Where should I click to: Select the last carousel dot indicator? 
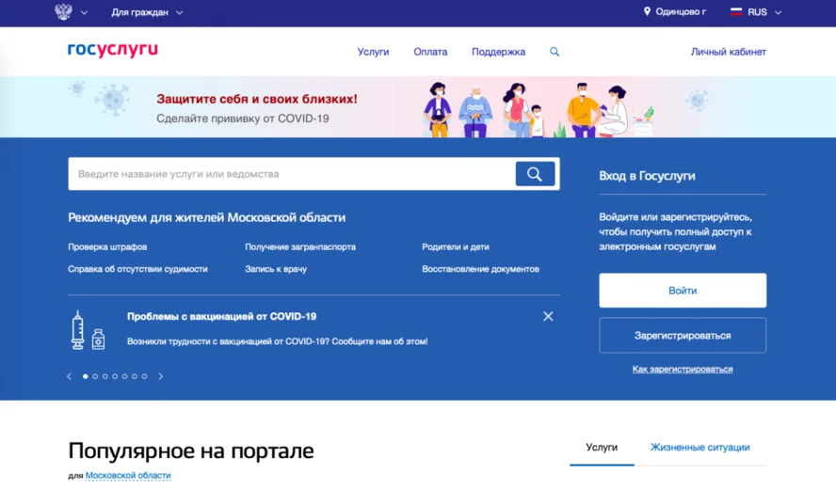pyautogui.click(x=144, y=376)
